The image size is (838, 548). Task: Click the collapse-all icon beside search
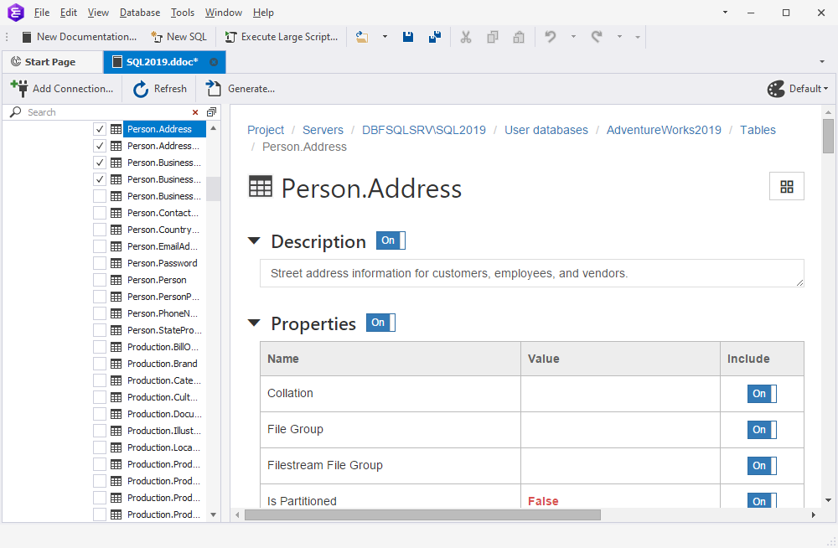[x=212, y=112]
